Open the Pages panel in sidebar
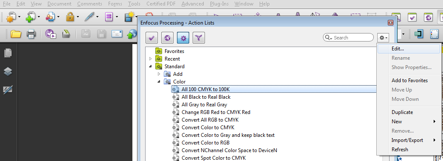Image resolution: width=443 pixels, height=161 pixels. pos(8,53)
